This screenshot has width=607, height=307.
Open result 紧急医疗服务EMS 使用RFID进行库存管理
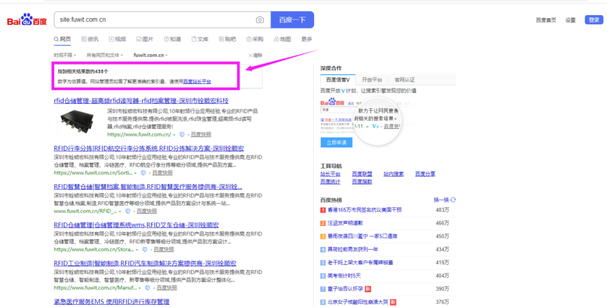click(x=111, y=301)
